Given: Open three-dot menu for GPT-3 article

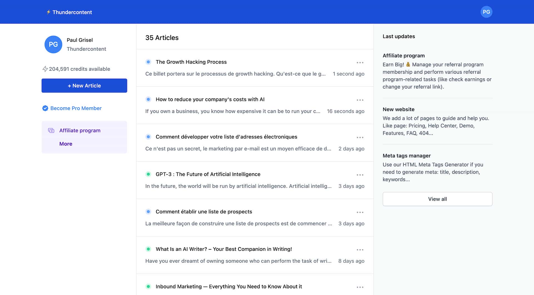Looking at the screenshot, I should 360,175.
